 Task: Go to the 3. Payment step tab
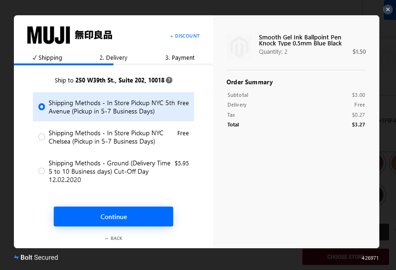point(180,57)
